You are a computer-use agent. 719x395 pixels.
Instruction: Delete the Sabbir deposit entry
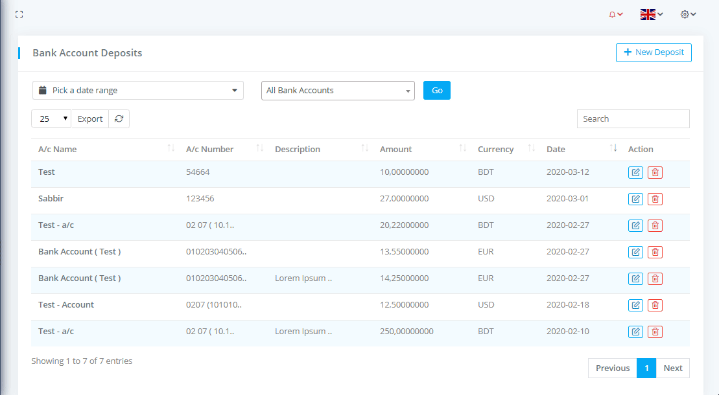coord(655,199)
